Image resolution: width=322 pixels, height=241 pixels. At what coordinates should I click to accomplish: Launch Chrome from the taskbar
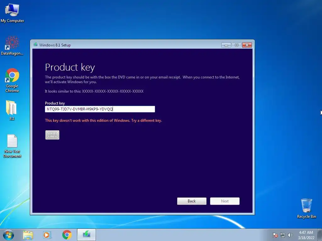(x=67, y=235)
